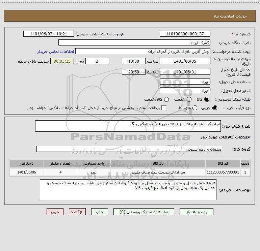Select the جزیی purchase type radio

pos(214,108)
